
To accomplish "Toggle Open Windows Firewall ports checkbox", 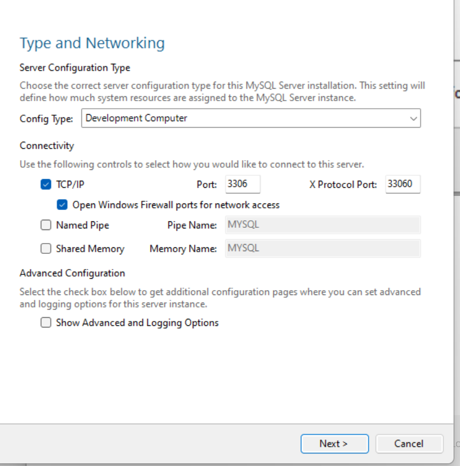I will [x=62, y=205].
